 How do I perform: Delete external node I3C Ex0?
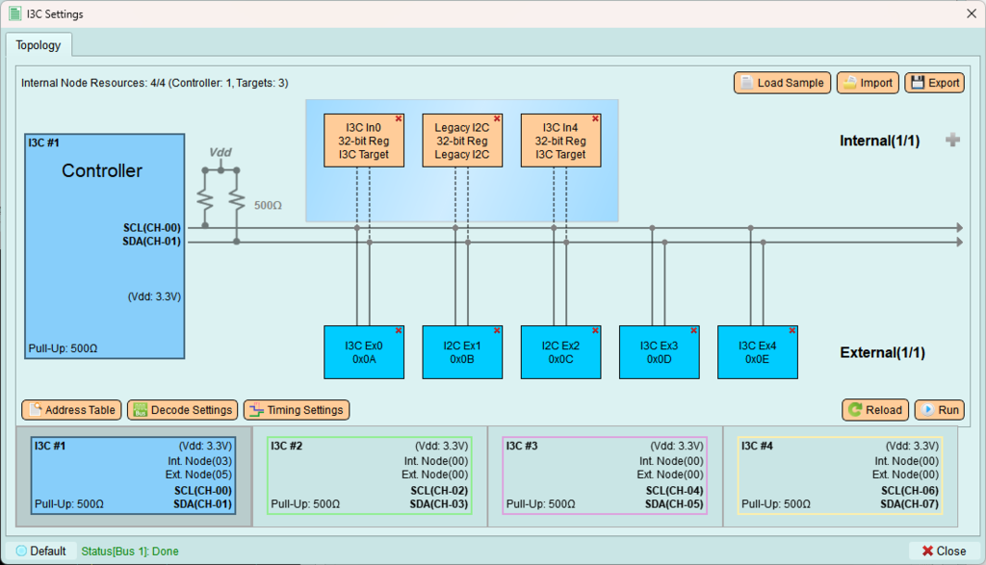click(399, 331)
